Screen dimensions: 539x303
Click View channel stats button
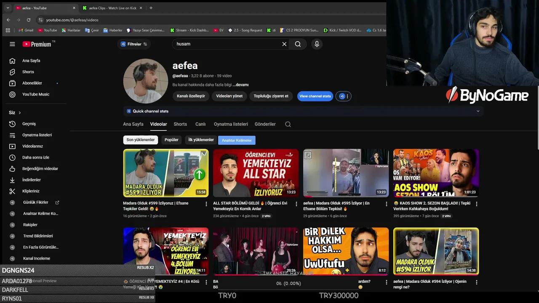click(x=315, y=96)
